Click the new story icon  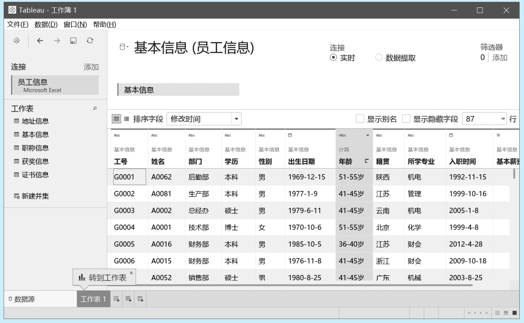click(140, 299)
